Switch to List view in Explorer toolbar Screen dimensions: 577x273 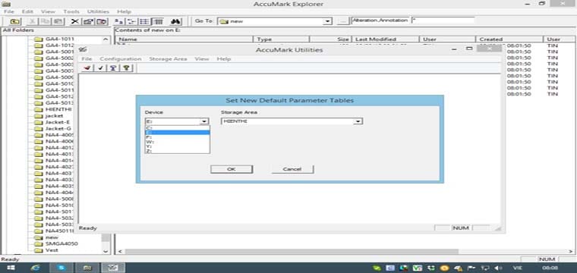(x=144, y=21)
